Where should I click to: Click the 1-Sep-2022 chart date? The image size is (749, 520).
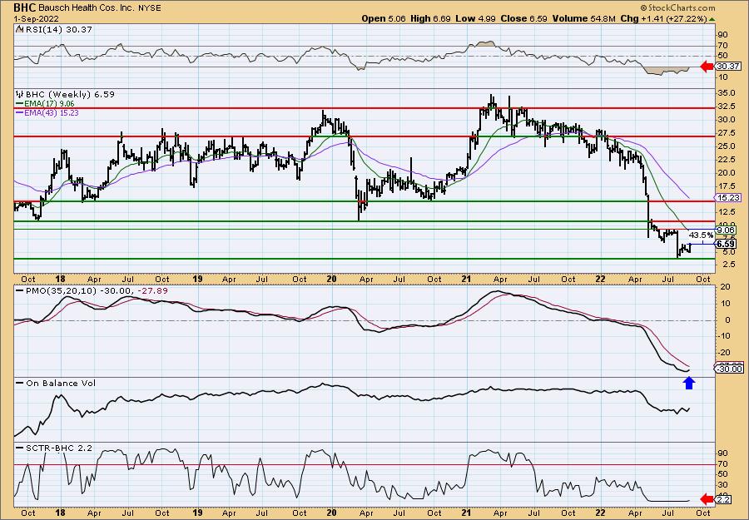37,18
